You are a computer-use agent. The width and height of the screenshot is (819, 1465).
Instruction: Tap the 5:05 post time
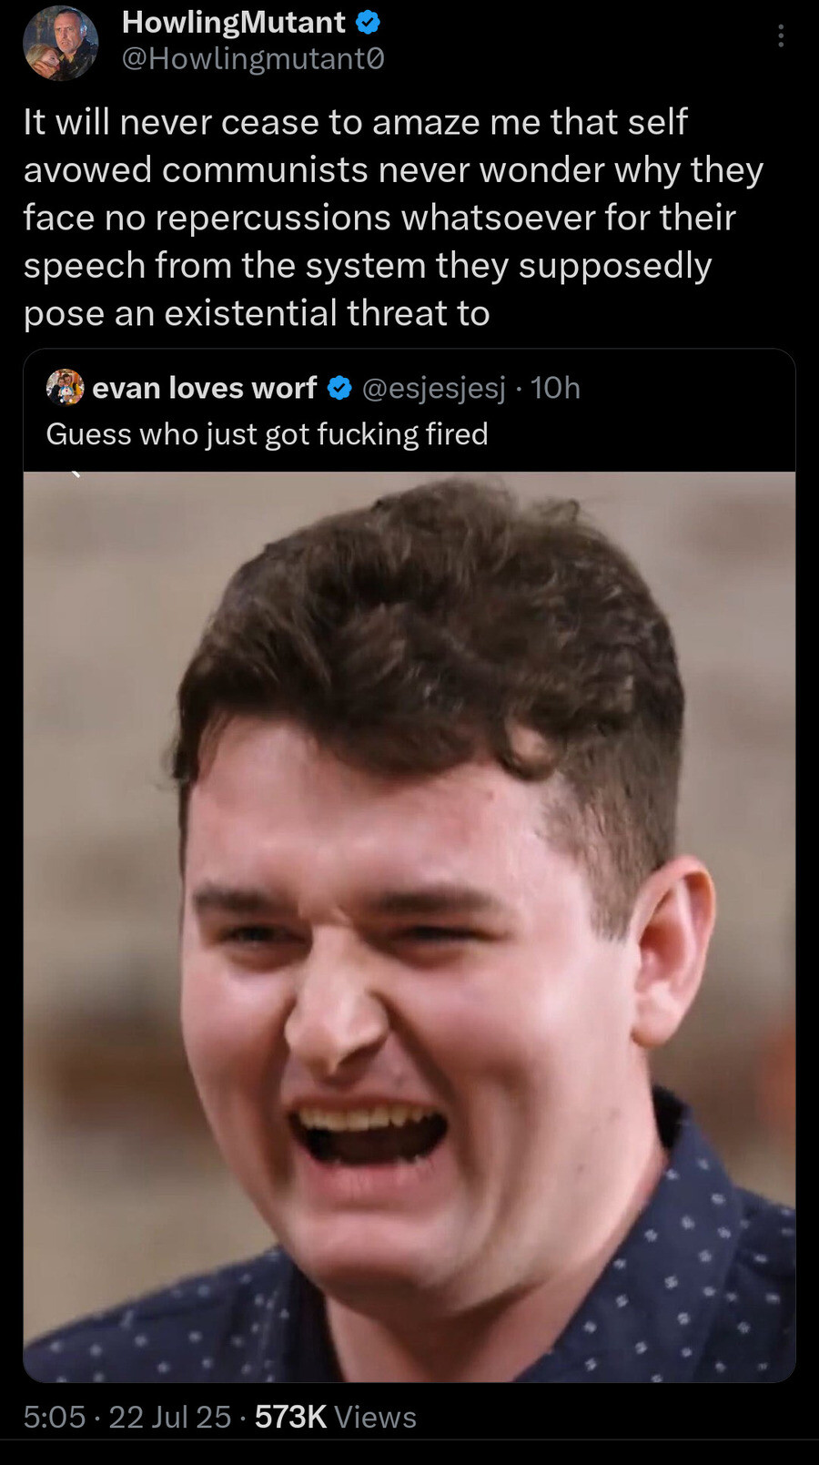55,1417
